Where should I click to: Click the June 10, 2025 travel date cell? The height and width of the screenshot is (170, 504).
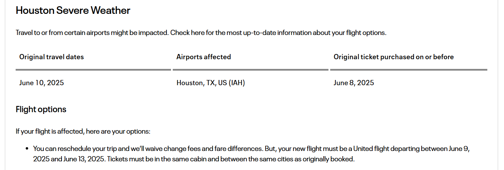(42, 83)
